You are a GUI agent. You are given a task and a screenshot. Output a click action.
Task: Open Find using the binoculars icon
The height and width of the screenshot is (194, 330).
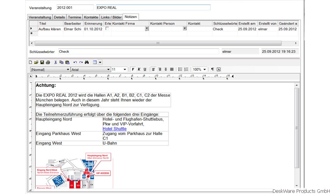tap(87, 62)
